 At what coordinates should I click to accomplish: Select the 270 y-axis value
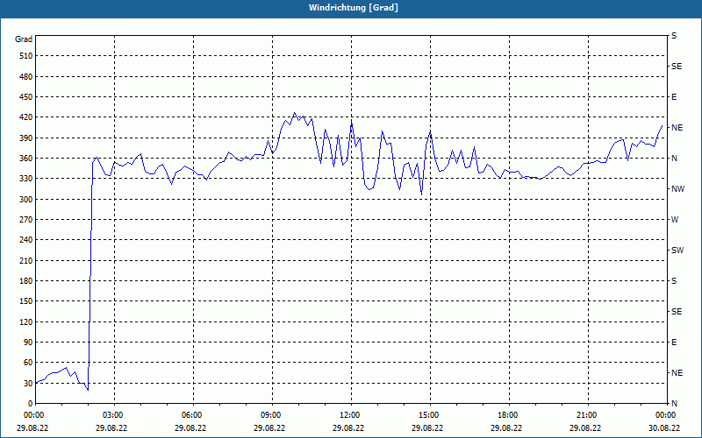26,220
